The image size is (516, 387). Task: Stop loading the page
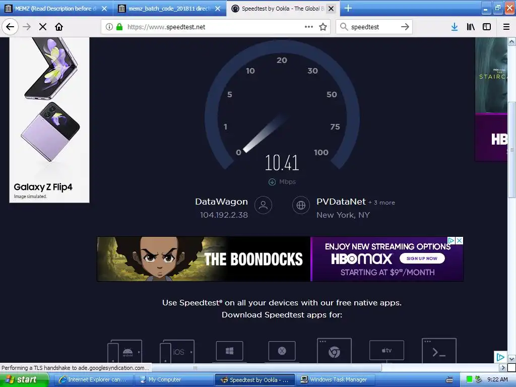43,27
